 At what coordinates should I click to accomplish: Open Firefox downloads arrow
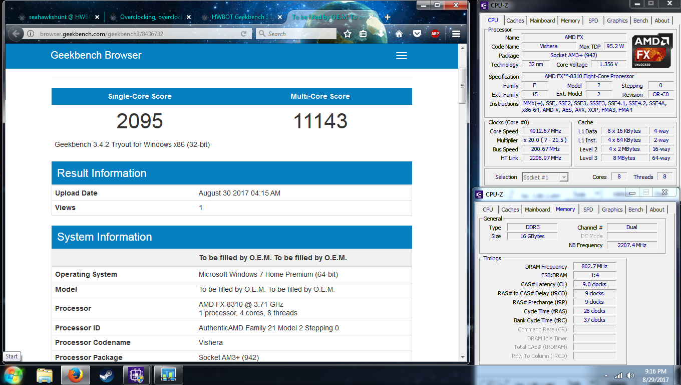(382, 34)
